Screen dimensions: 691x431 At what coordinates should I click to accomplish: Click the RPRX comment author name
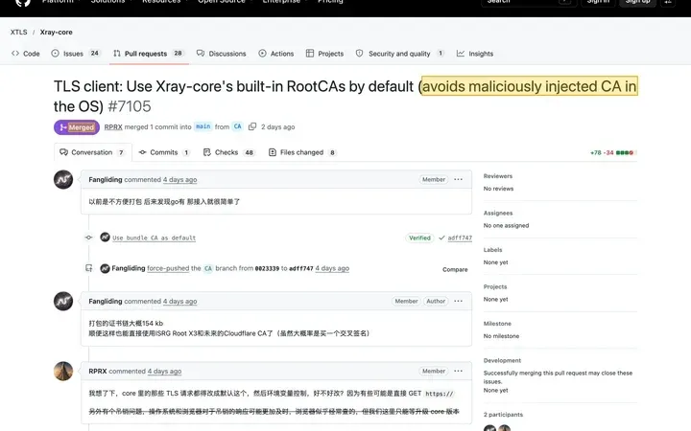point(98,372)
